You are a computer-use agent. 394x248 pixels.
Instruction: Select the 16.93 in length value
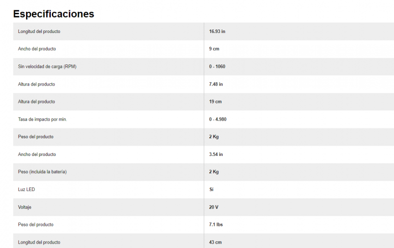[217, 31]
